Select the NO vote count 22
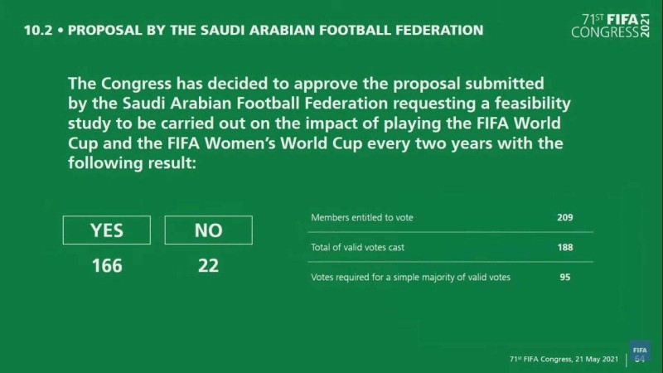The image size is (663, 373). (208, 265)
